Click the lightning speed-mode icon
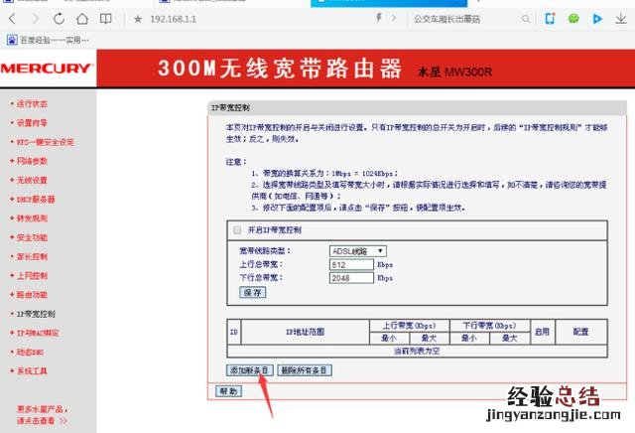635x433 pixels. pyautogui.click(x=379, y=18)
